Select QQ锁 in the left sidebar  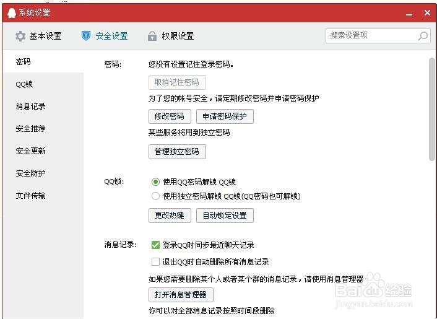(x=43, y=84)
